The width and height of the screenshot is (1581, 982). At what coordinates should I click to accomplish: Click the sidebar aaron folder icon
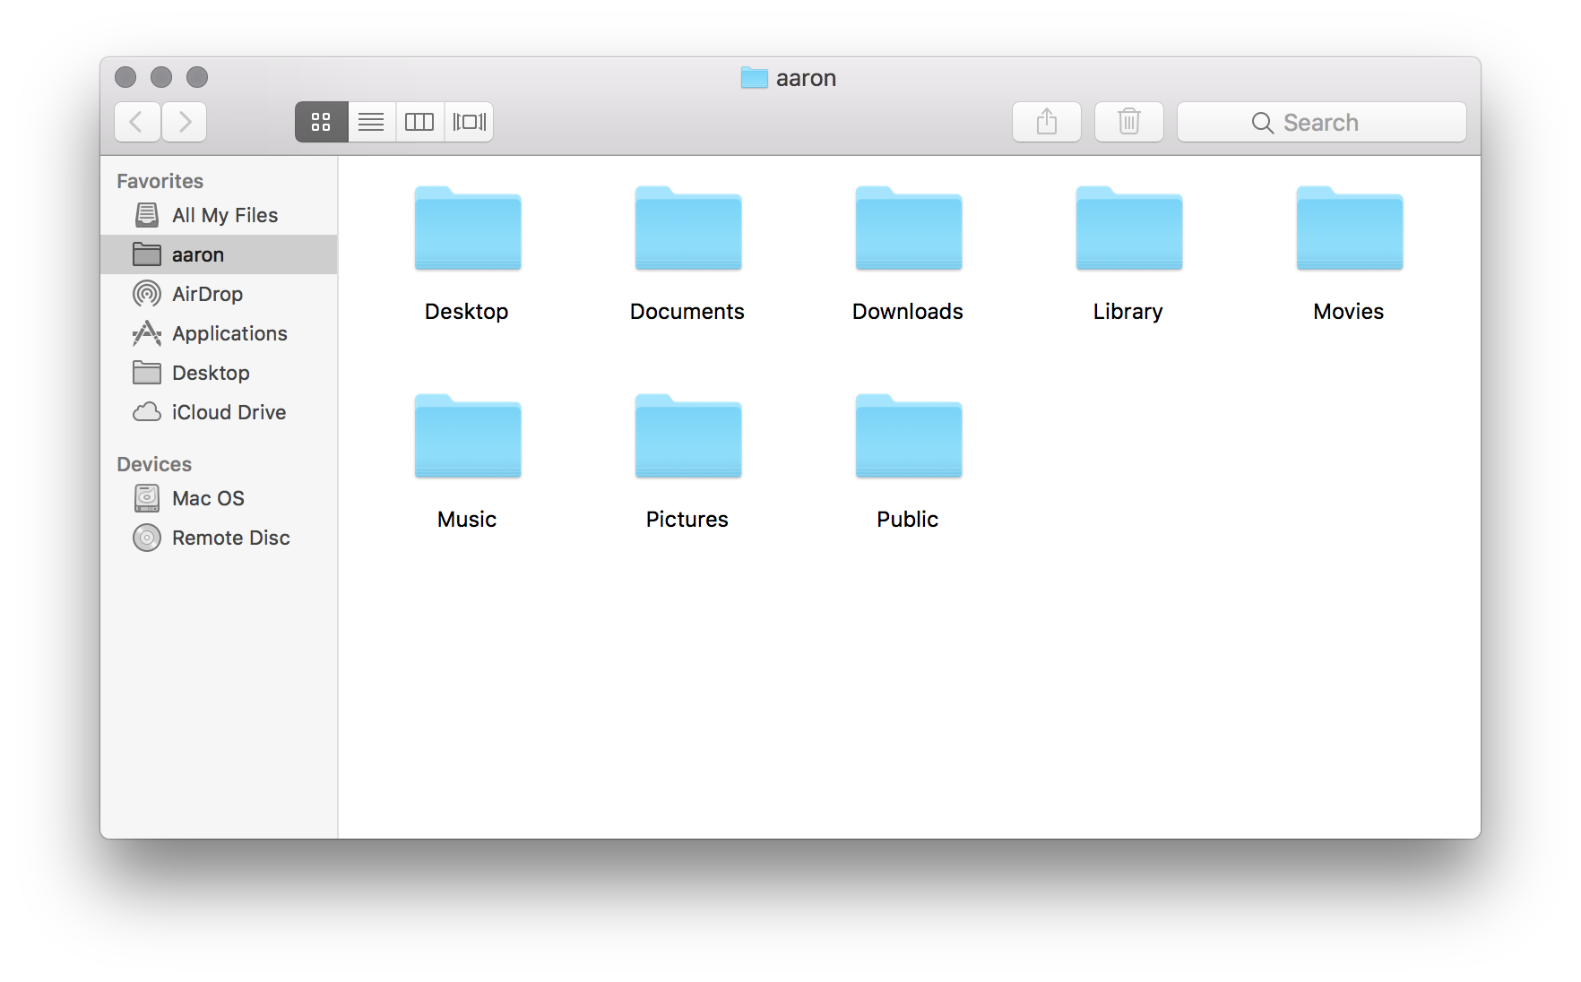147,254
